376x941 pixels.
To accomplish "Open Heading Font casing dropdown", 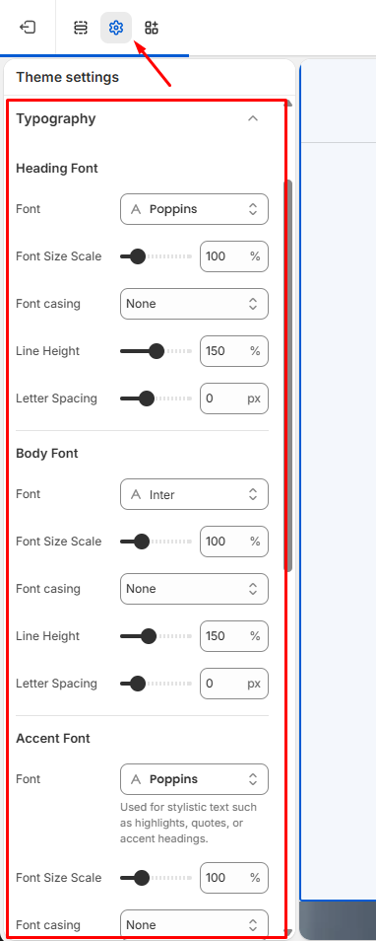I will 194,304.
